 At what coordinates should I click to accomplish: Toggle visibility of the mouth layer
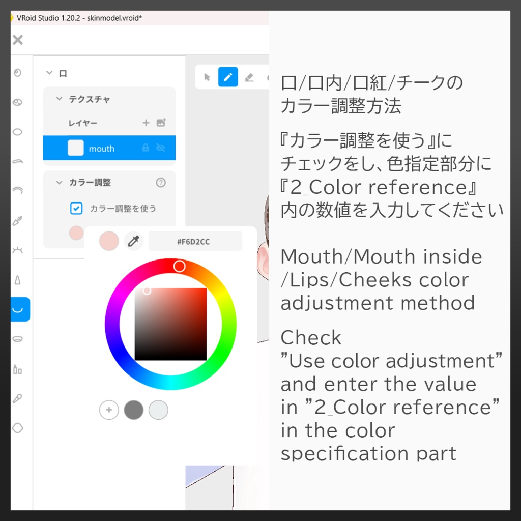pos(161,148)
